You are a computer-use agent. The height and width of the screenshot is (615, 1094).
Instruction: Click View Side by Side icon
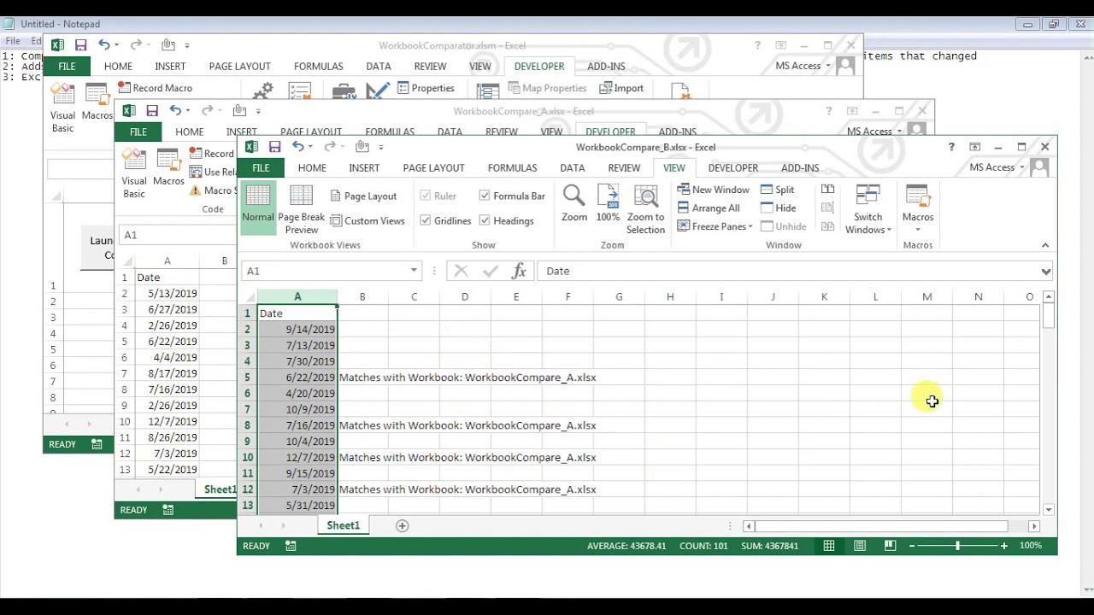(x=827, y=190)
